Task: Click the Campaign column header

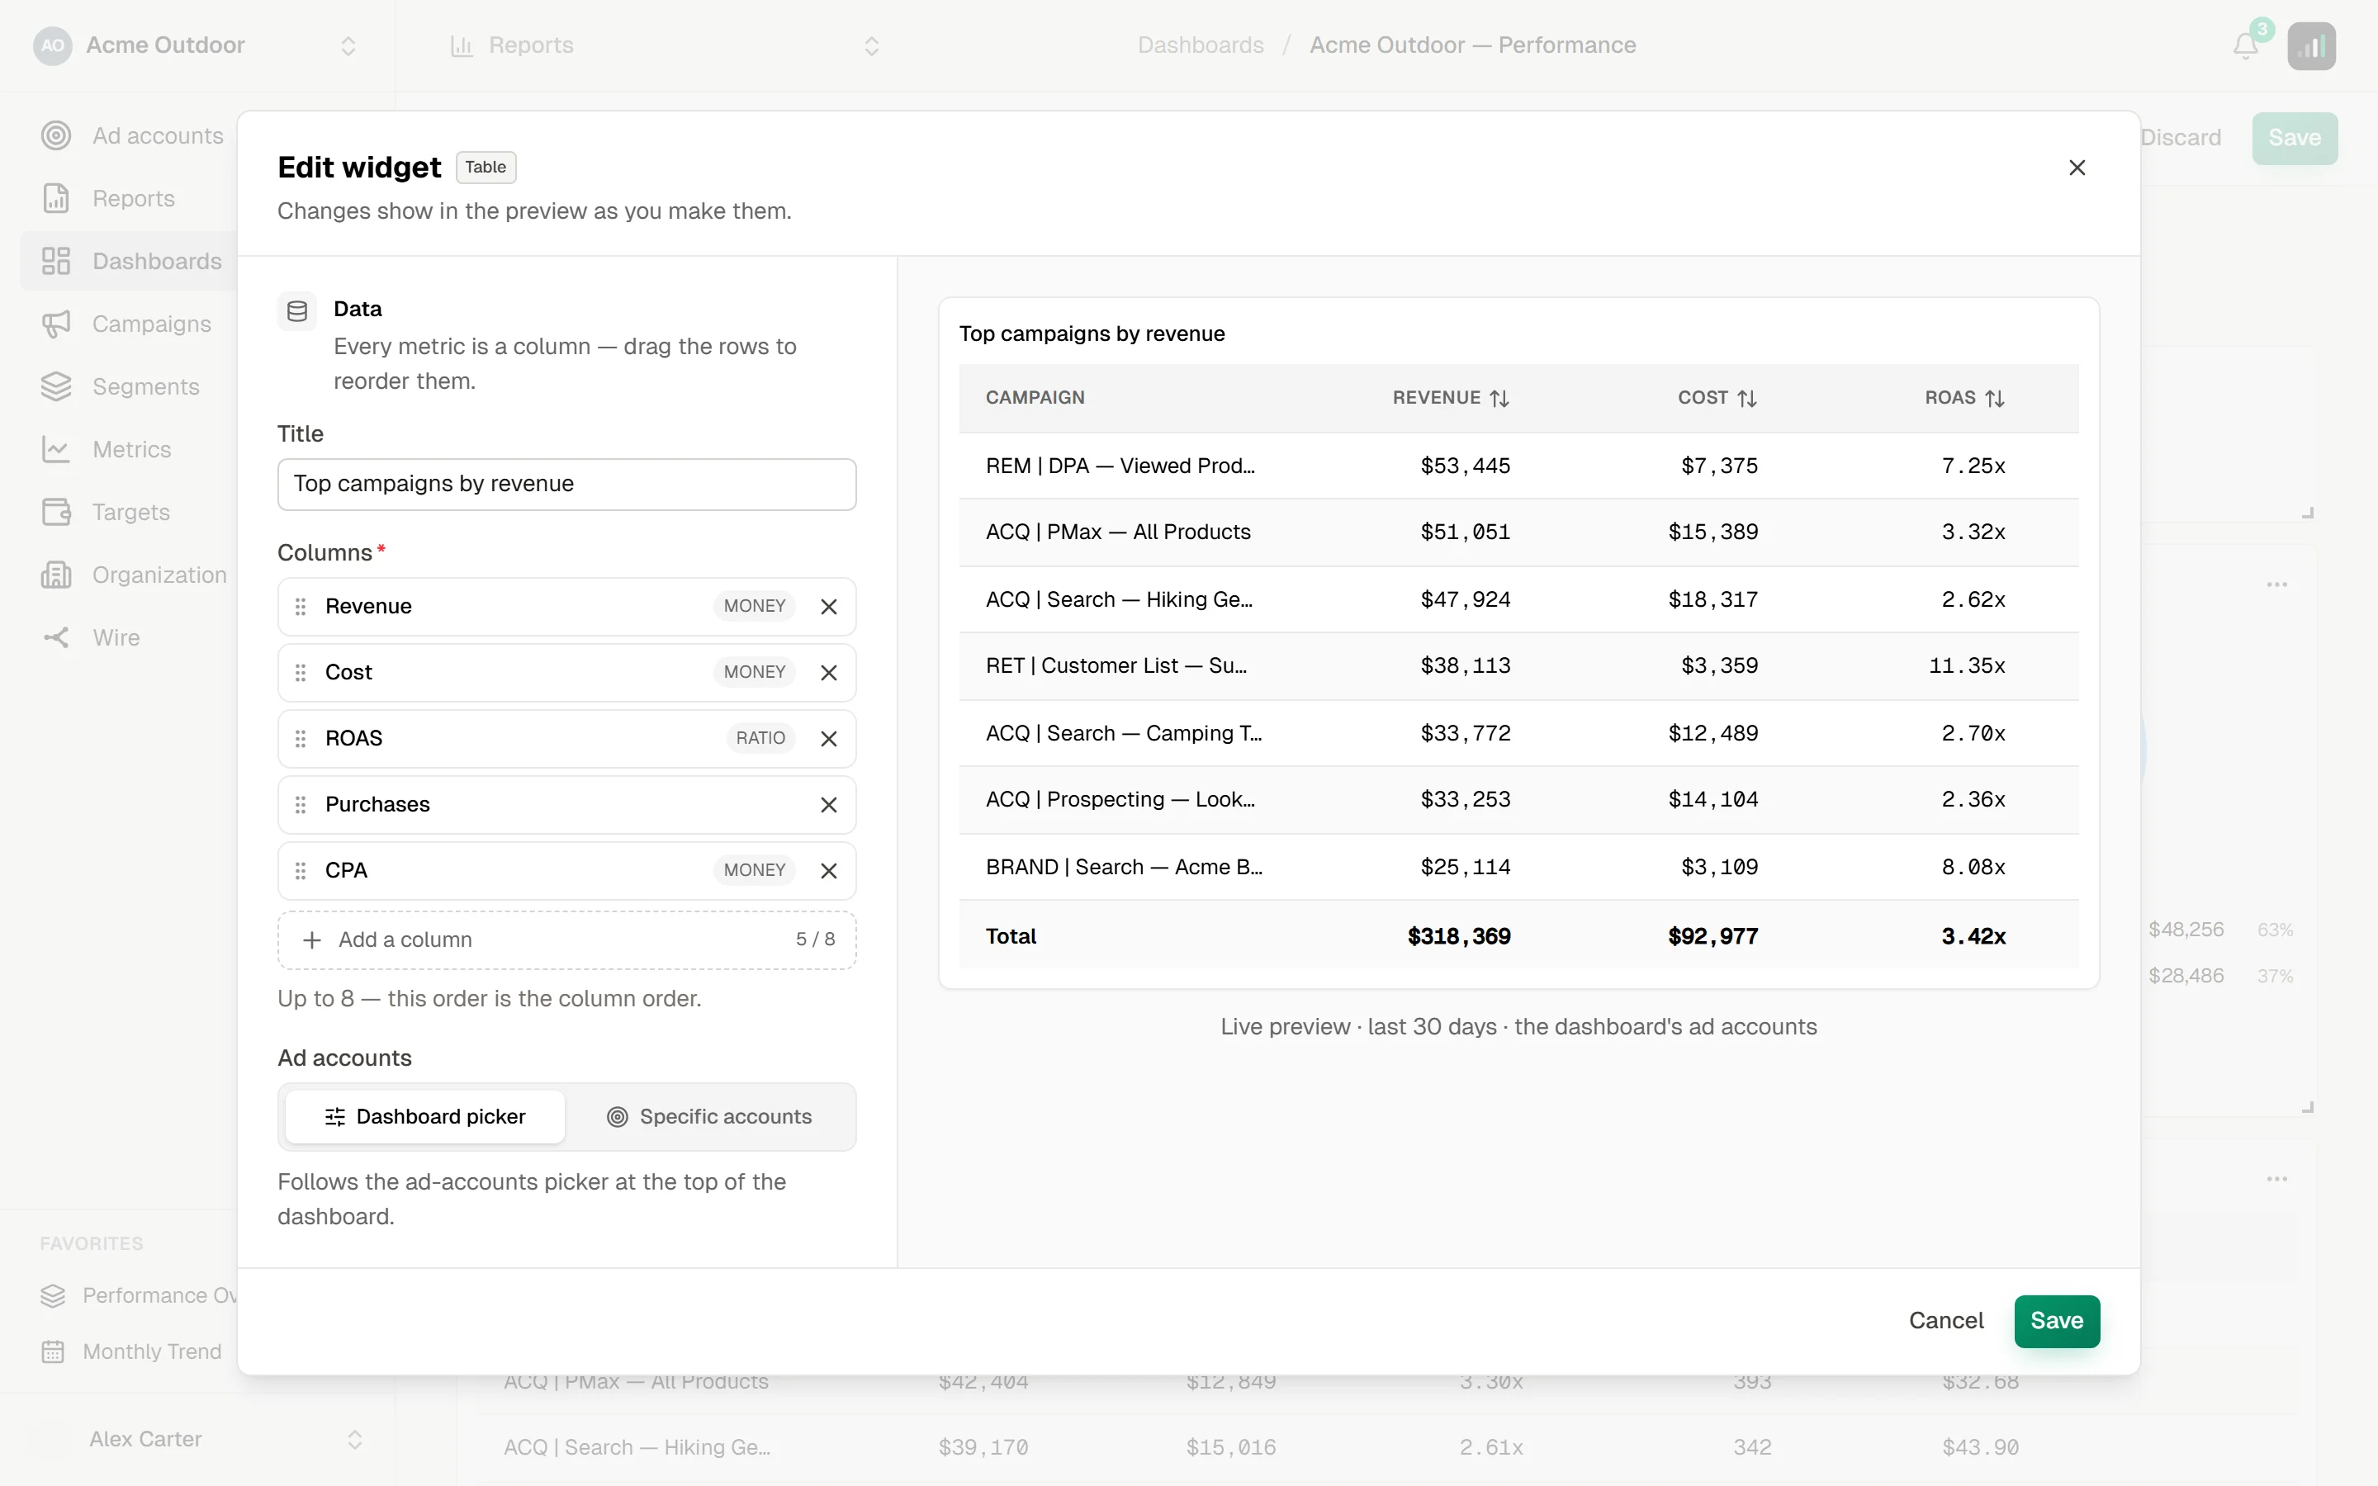Action: pyautogui.click(x=1035, y=398)
